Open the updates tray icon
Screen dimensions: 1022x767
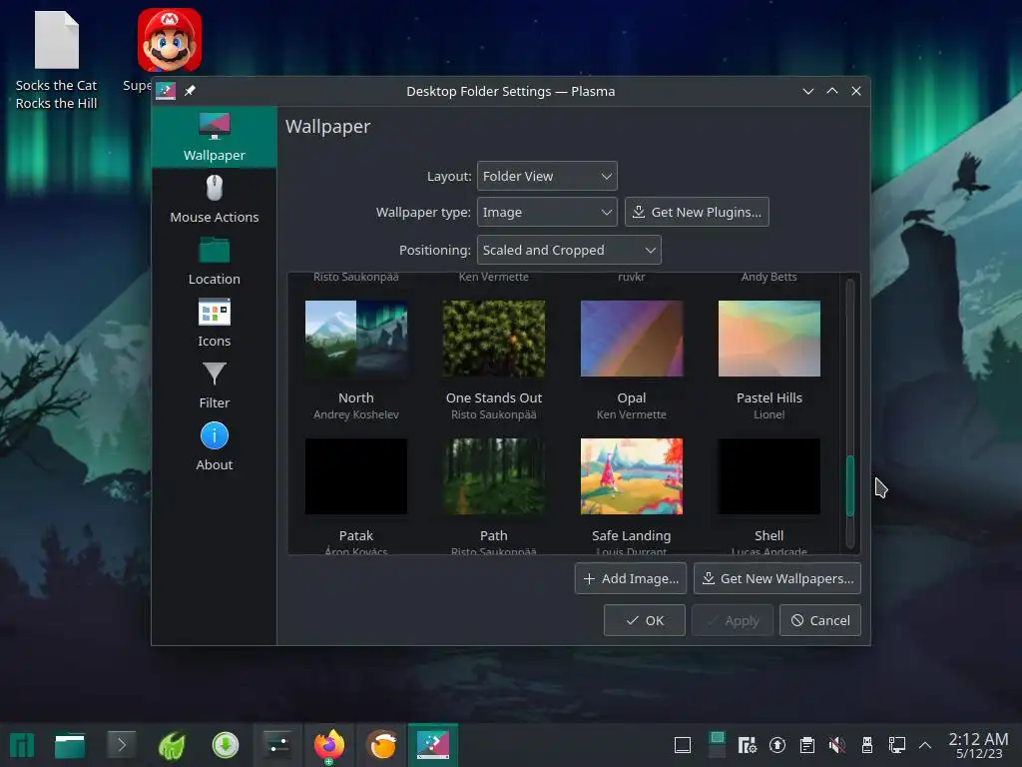776,745
